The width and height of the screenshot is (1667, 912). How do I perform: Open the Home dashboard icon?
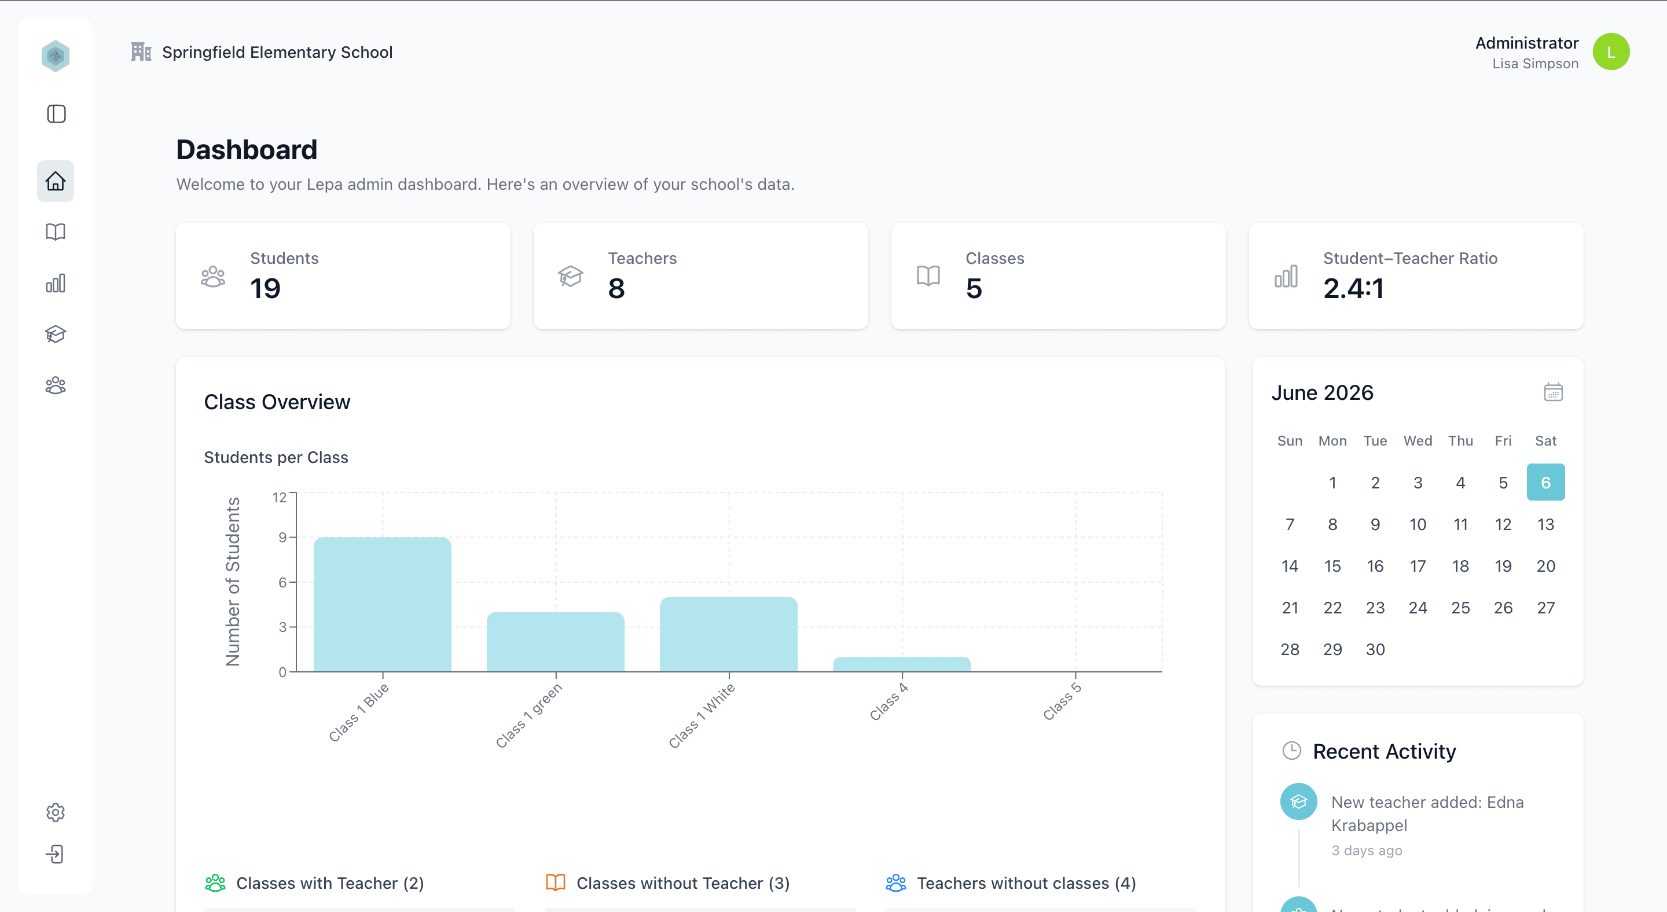[56, 181]
